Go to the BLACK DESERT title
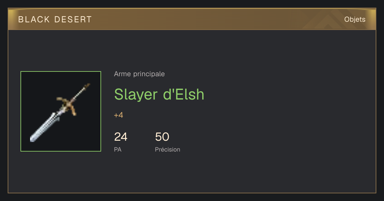The height and width of the screenshot is (201, 384). (55, 19)
